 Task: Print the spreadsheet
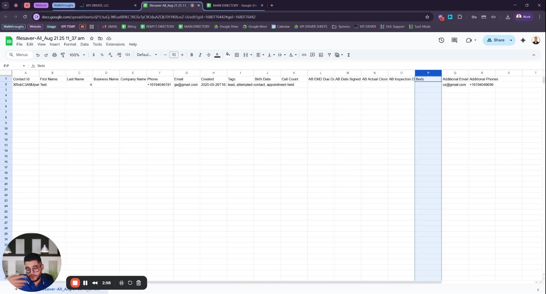tap(54, 55)
